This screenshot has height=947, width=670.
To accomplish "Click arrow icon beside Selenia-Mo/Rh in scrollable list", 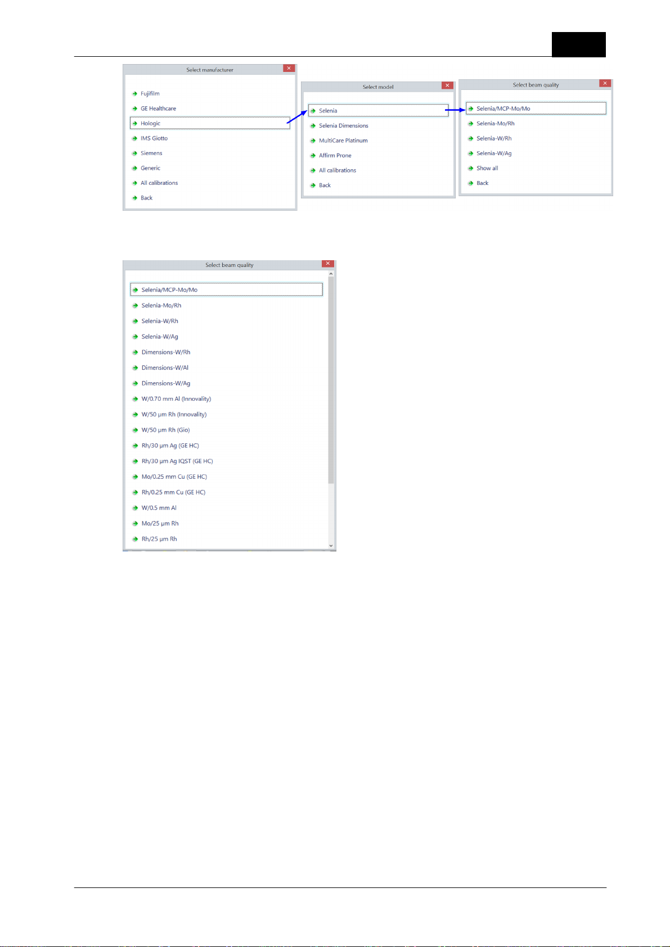I will [x=136, y=306].
